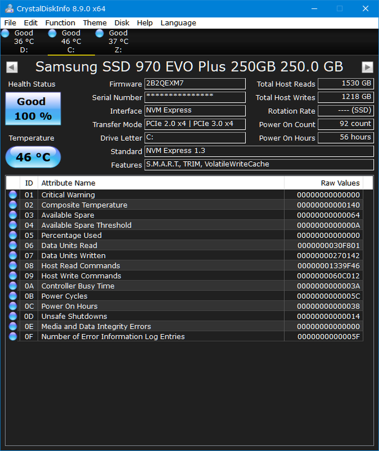Select disk Z: at 37 °C

tap(118, 41)
